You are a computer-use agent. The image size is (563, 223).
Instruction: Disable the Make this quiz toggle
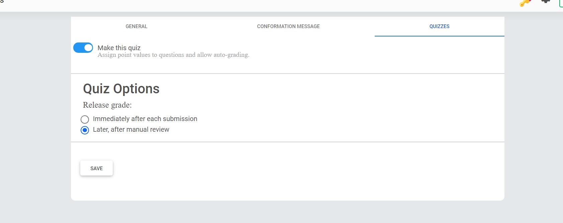click(83, 48)
